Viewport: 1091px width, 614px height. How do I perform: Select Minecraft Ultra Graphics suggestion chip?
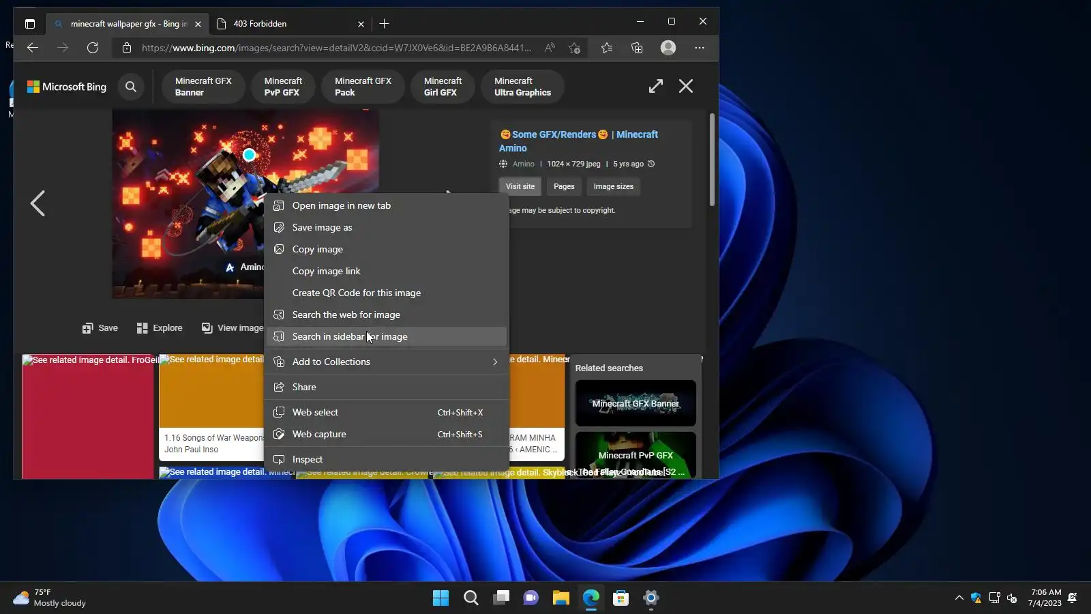click(x=522, y=87)
